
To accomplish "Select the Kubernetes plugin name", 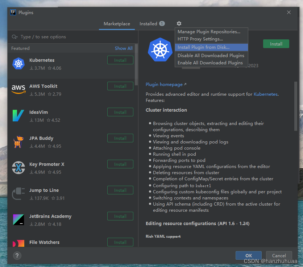I will 42,60.
